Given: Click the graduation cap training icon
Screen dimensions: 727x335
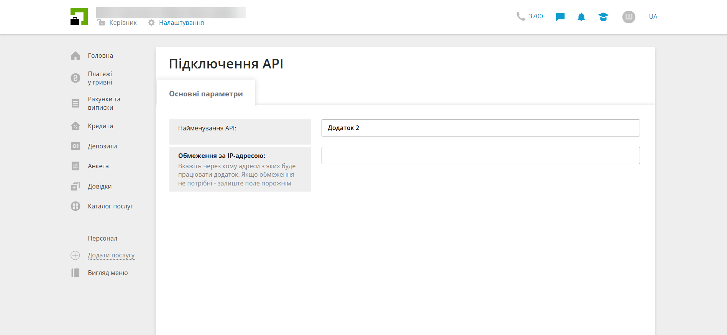Looking at the screenshot, I should (603, 17).
